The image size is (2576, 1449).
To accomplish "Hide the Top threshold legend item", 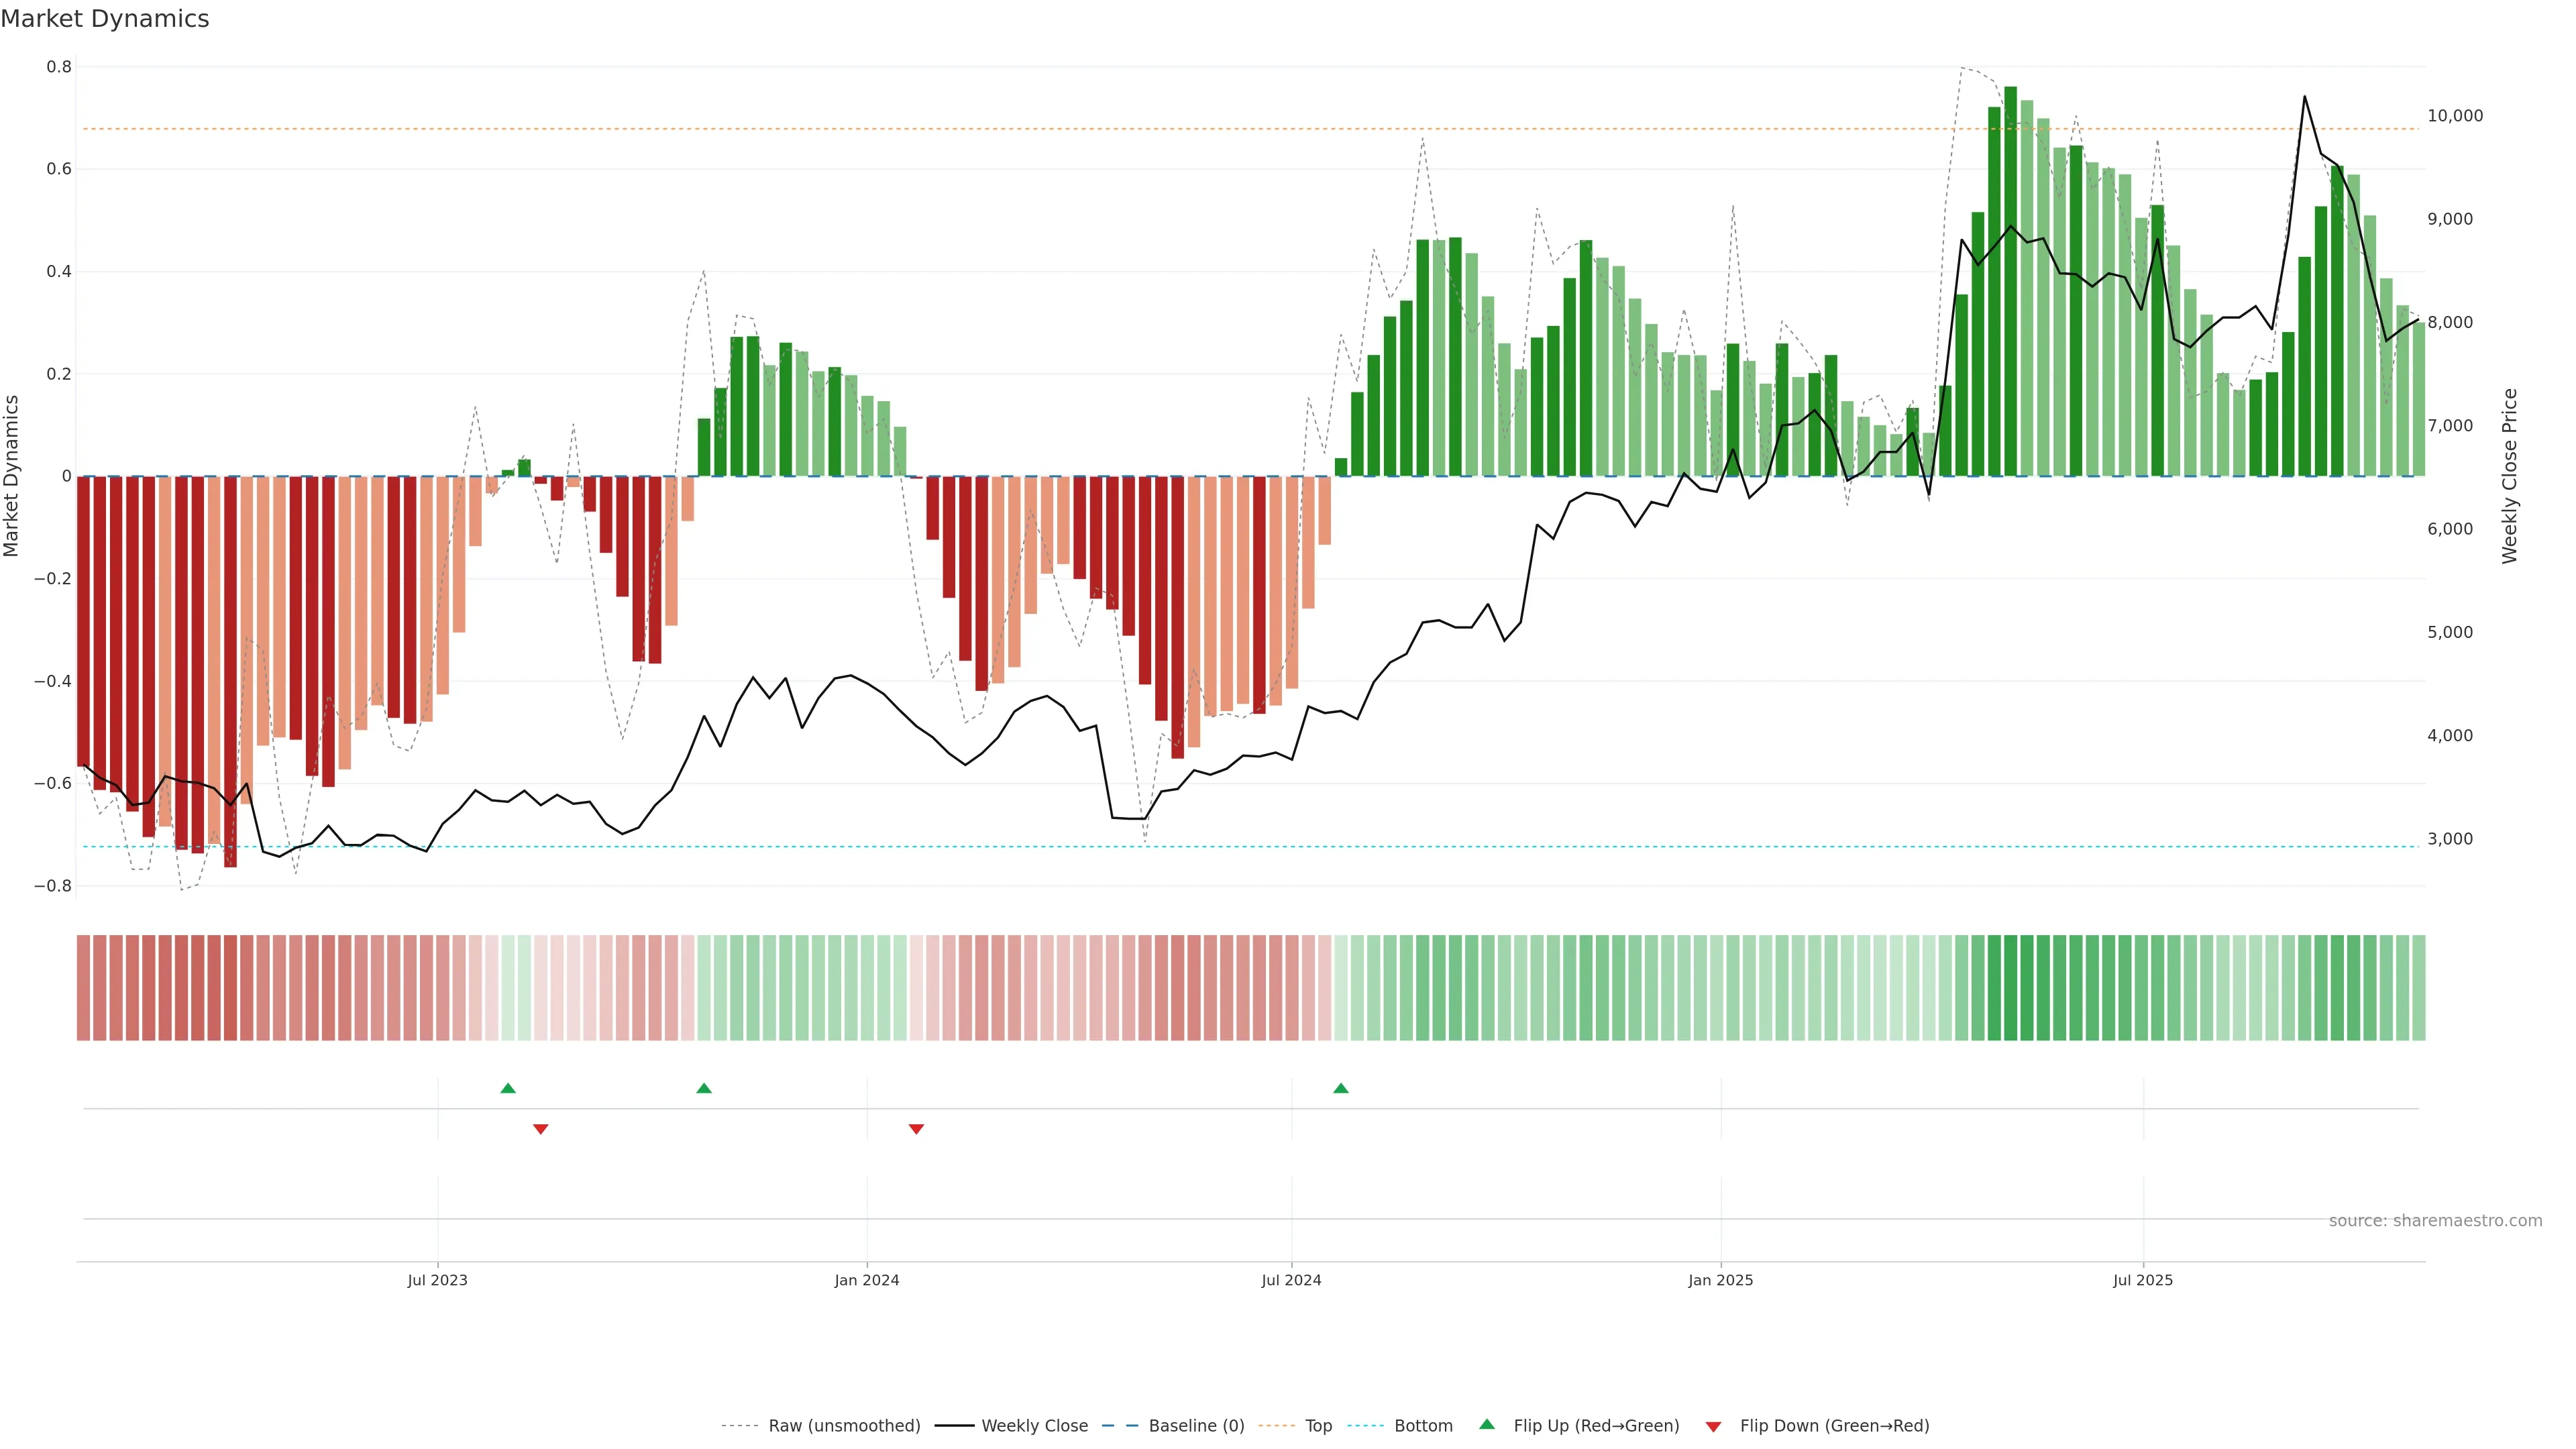I will 1318,1426.
